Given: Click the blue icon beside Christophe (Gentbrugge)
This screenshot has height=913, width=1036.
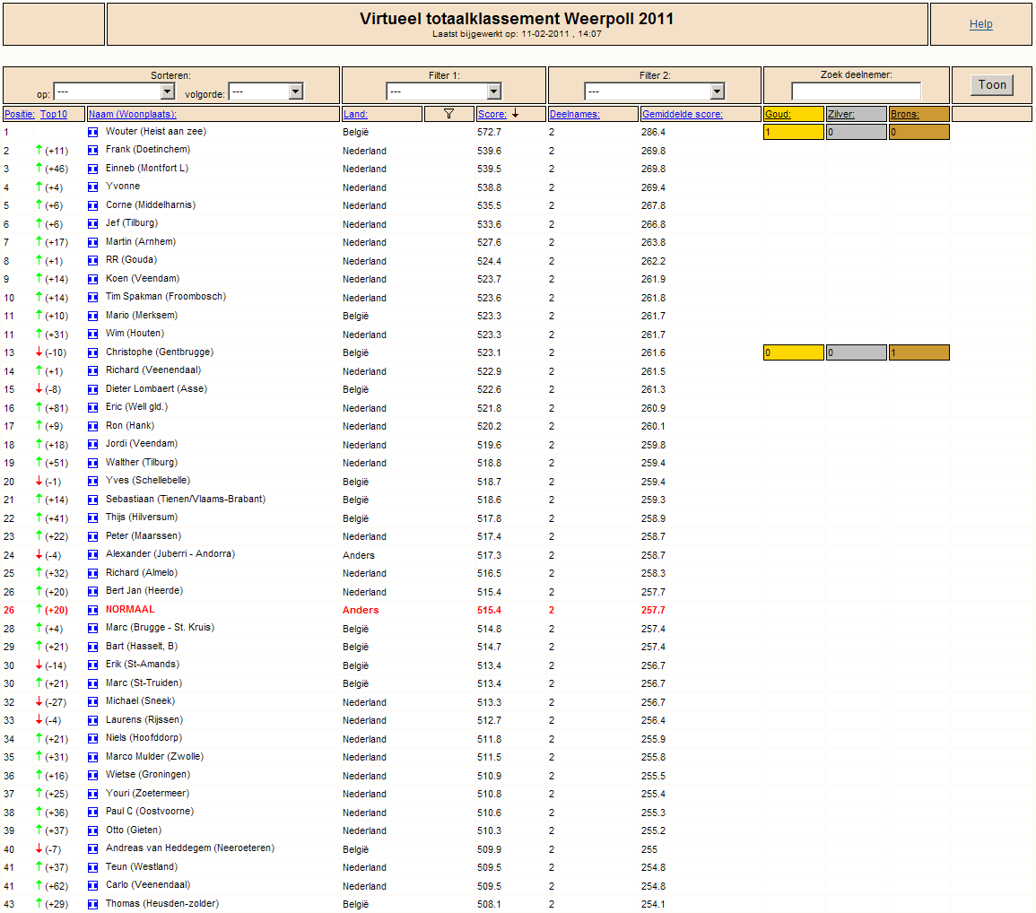Looking at the screenshot, I should click(92, 352).
